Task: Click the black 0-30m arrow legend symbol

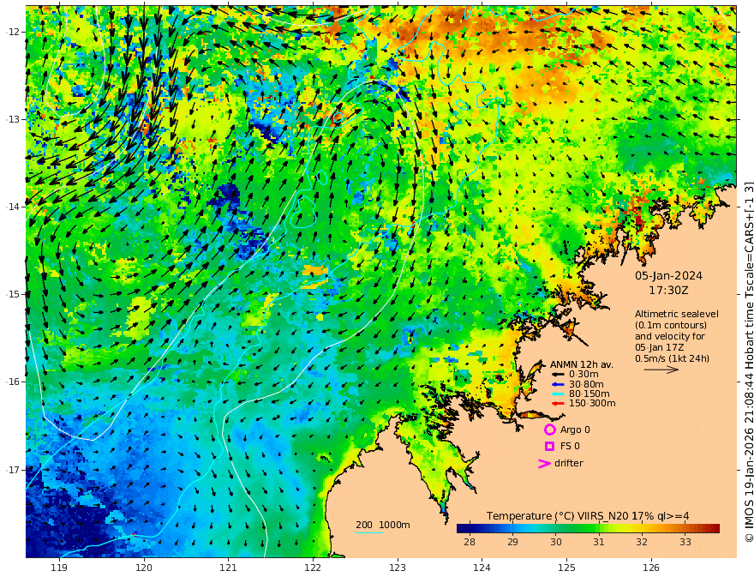Action: 557,375
